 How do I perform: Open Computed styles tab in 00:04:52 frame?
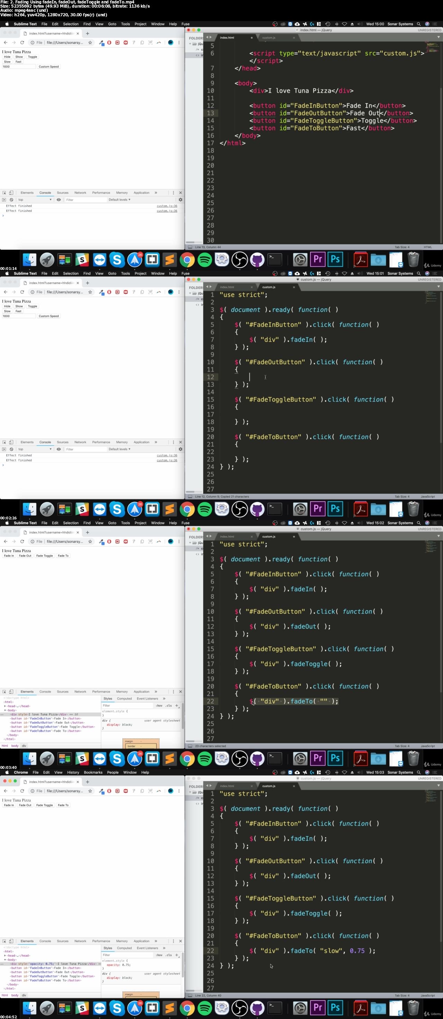point(124,948)
